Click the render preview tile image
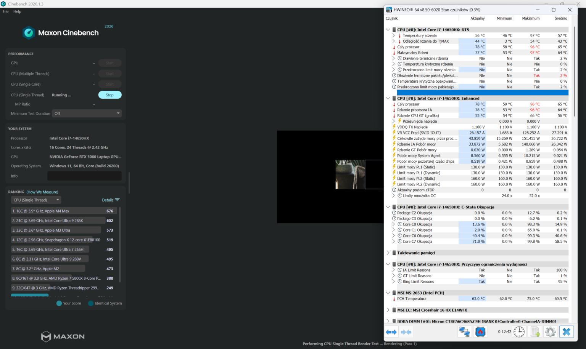The height and width of the screenshot is (349, 586). (350, 174)
